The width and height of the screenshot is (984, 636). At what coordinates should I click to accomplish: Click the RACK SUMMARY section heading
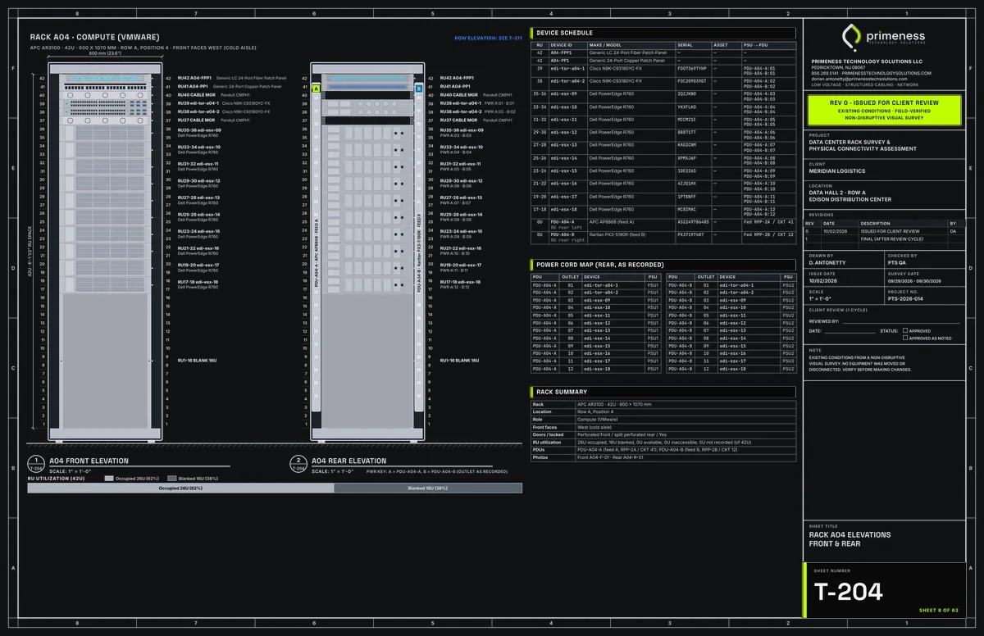click(x=663, y=392)
